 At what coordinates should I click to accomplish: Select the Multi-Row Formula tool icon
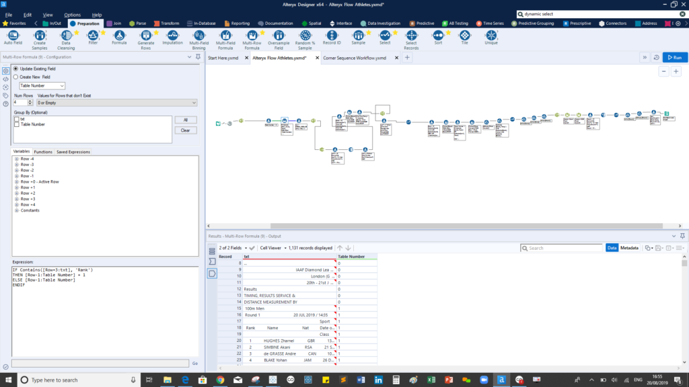(x=252, y=35)
